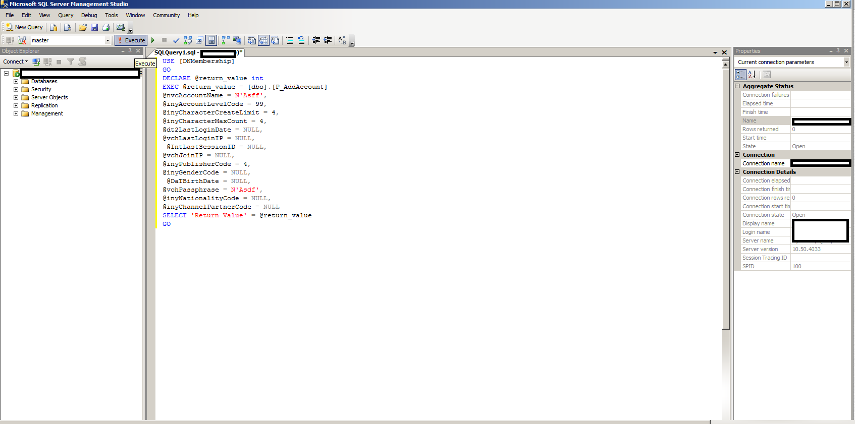
Task: Click the Execute button
Action: click(x=131, y=40)
